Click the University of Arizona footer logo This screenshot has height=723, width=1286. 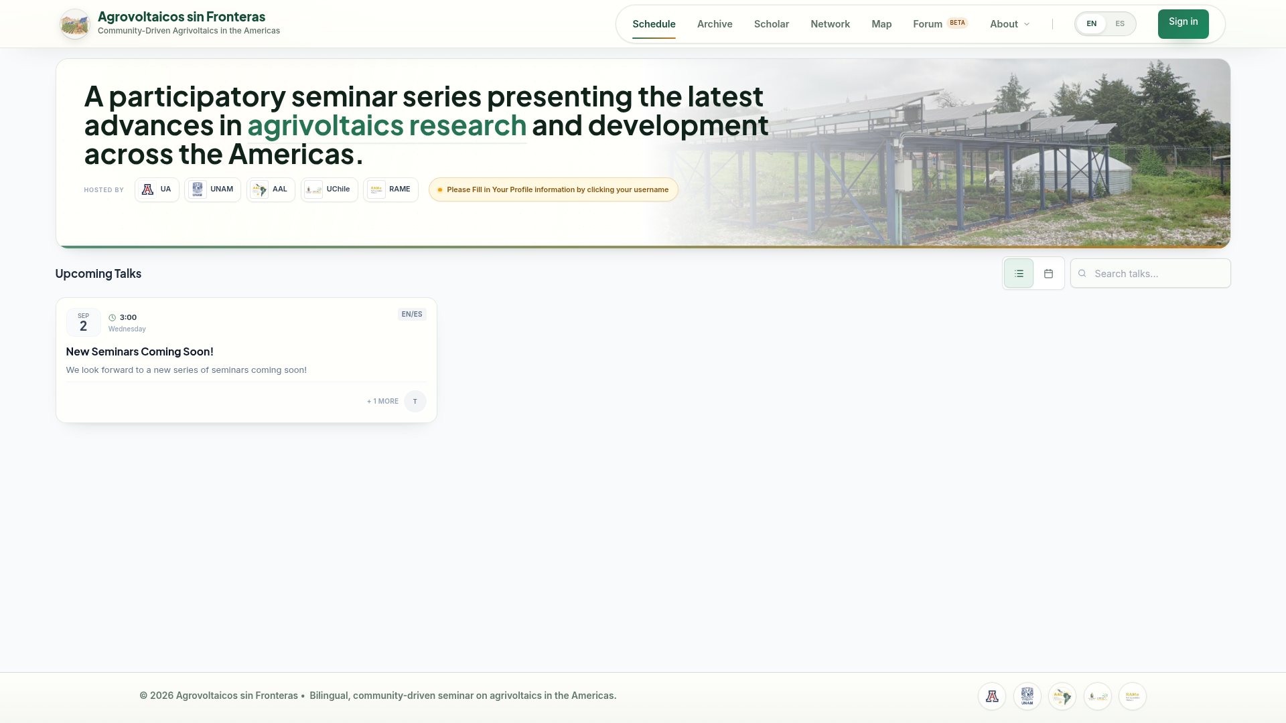pos(992,696)
